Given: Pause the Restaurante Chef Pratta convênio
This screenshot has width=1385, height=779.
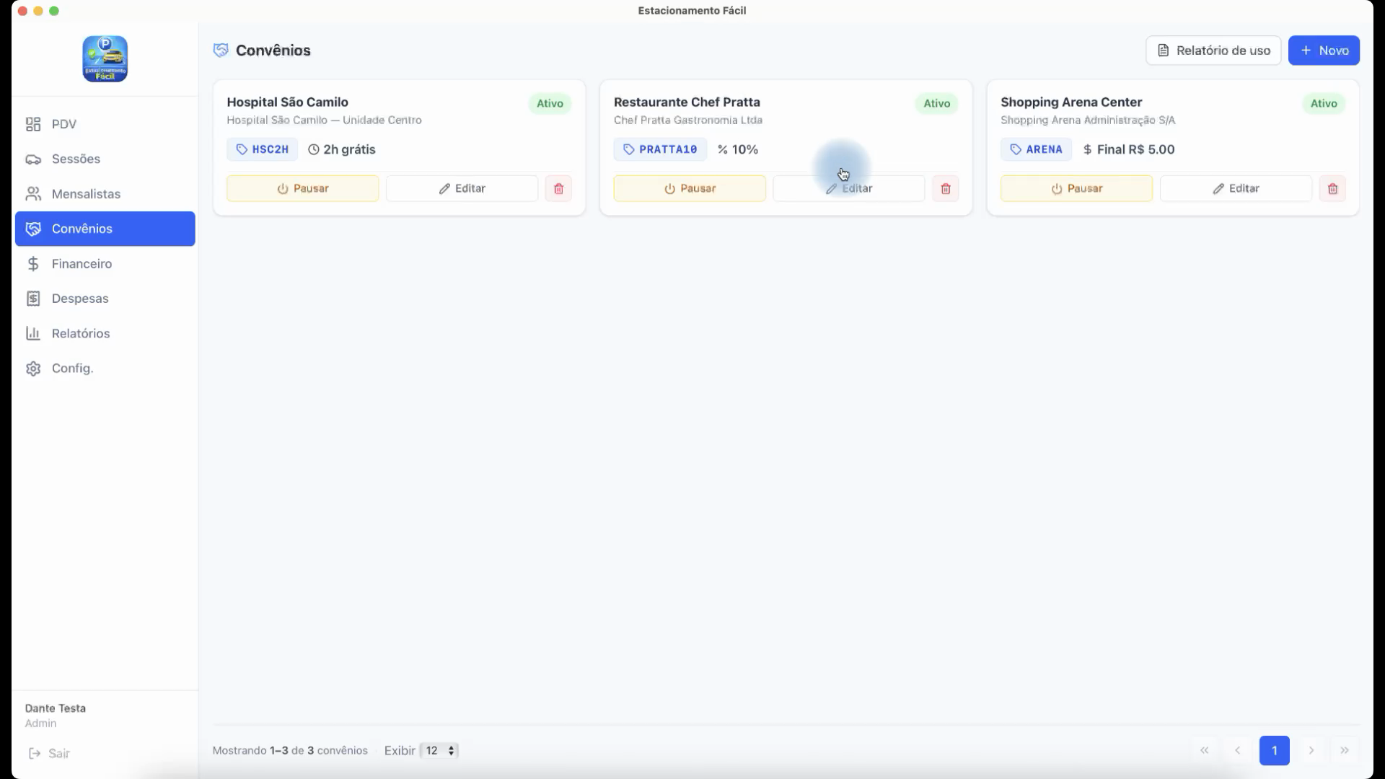Looking at the screenshot, I should click(690, 188).
